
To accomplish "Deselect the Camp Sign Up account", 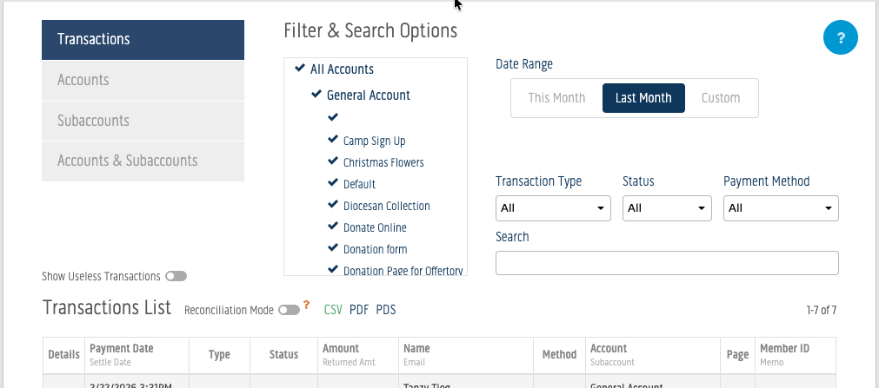I will click(333, 140).
